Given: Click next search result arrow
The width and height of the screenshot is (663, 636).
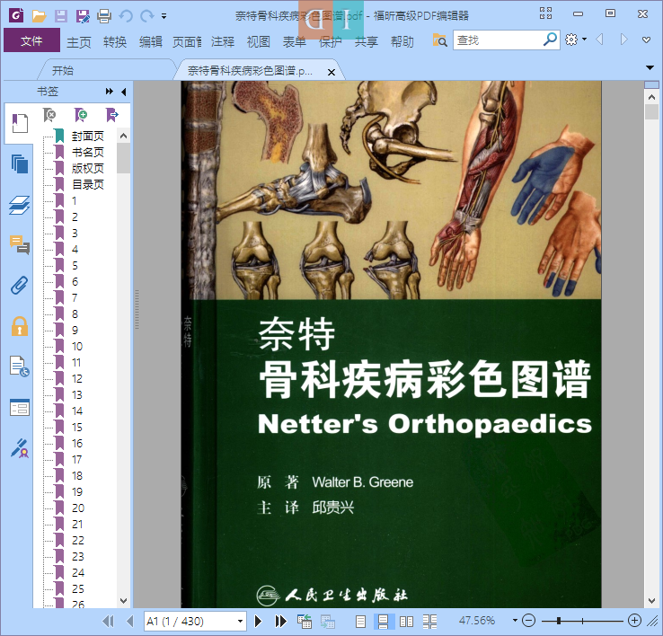Looking at the screenshot, I should (x=623, y=40).
